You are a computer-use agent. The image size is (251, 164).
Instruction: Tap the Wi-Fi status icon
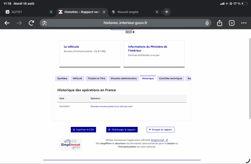tap(227, 4)
